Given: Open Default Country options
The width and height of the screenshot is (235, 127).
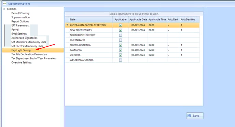Looking at the screenshot, I should click(20, 13).
